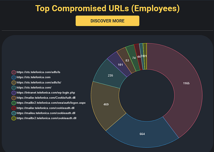Viewport: 214px width, 152px height.
Task: Select the teal donut slice labeled 235
Action: pos(110,75)
